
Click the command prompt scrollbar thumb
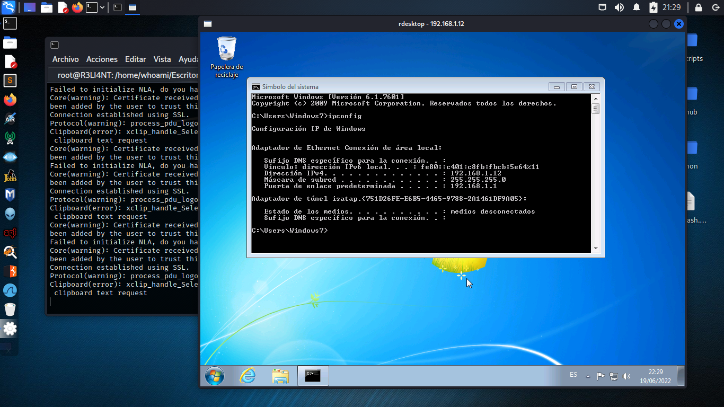[596, 109]
